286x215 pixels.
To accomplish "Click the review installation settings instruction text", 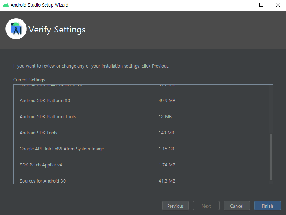I will [x=91, y=66].
